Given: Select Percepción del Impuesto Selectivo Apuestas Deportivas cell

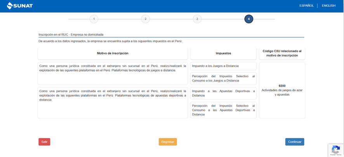Looking at the screenshot, I should click(223, 110).
